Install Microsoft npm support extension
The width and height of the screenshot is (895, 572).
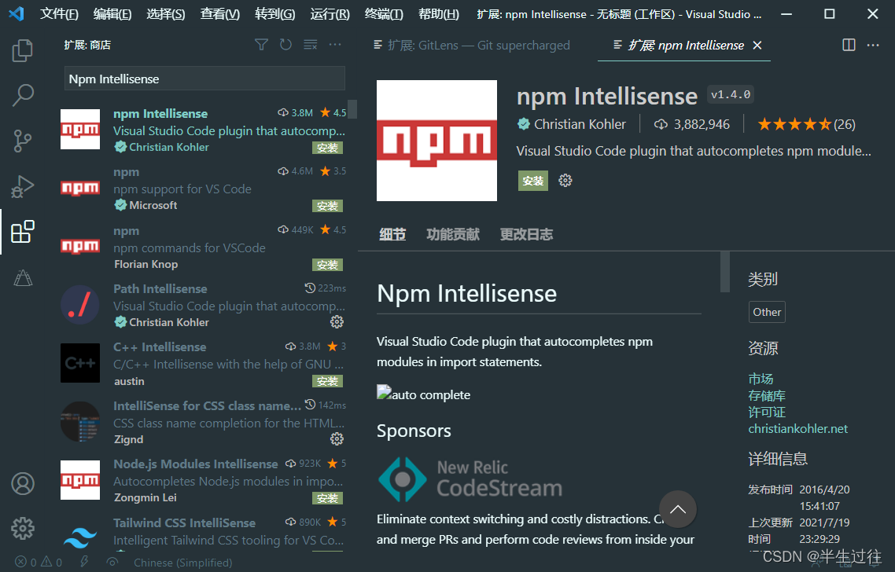click(327, 206)
